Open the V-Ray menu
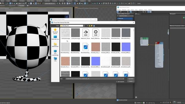Viewport: 185px width, 104px height. 76,1
